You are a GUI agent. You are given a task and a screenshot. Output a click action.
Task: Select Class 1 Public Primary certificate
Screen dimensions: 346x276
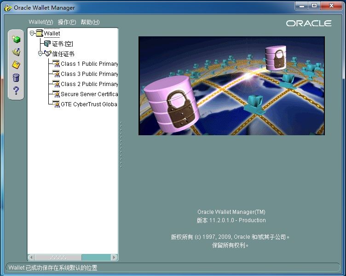[x=89, y=64]
